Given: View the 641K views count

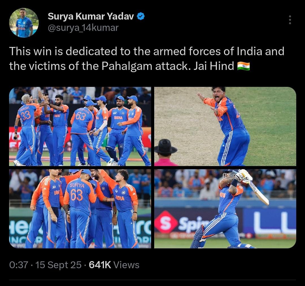Looking at the screenshot, I should tap(100, 265).
